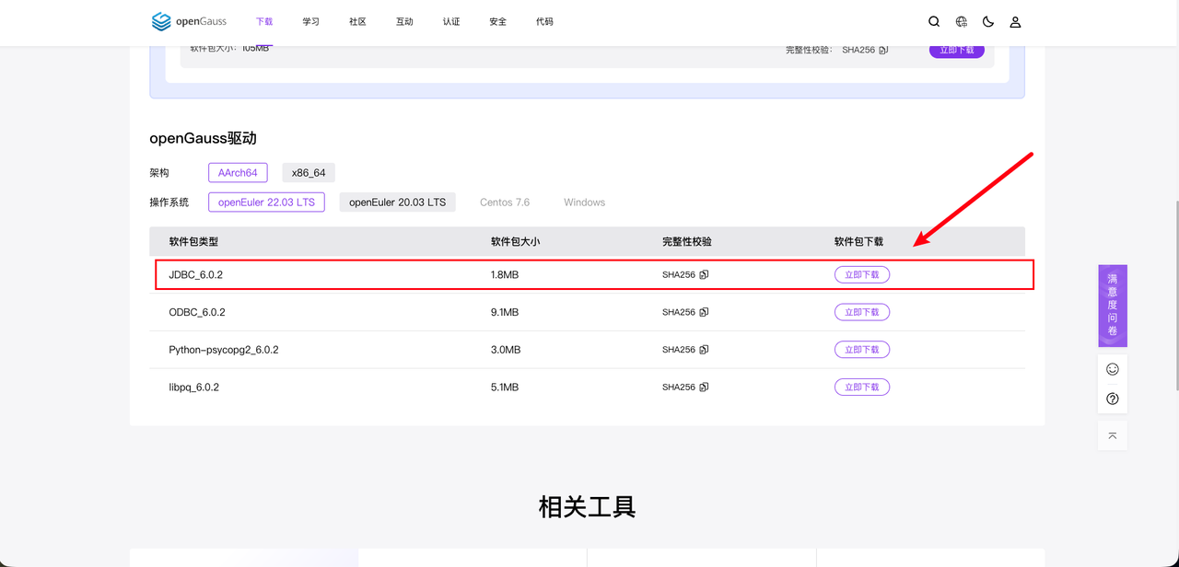Select the Windows operating system
1179x567 pixels.
tap(584, 202)
